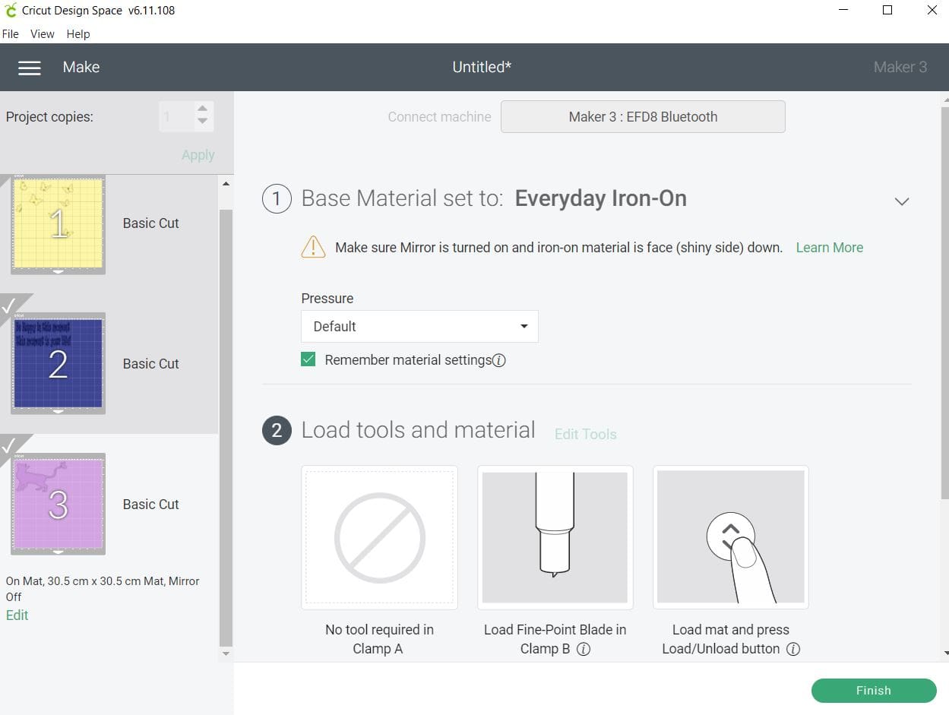Screen dimensions: 949x715
Task: Click info icon beside Remember material settings
Action: pos(499,361)
